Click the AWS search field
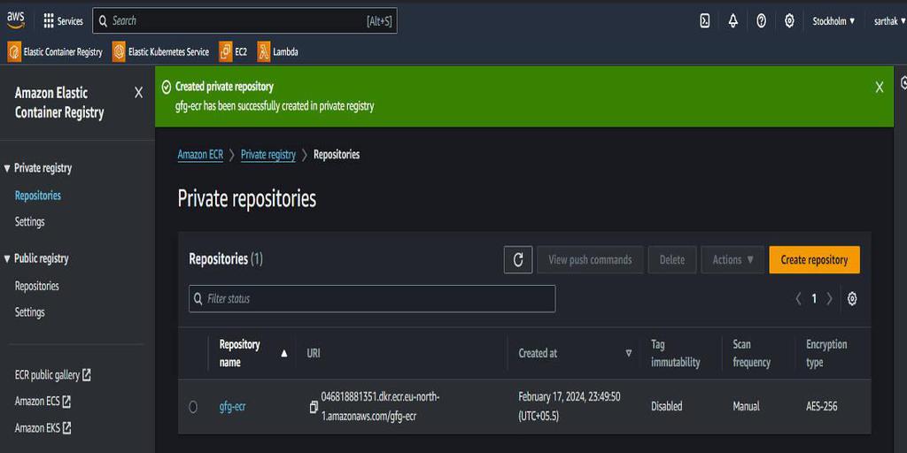907x453 pixels. [x=244, y=21]
